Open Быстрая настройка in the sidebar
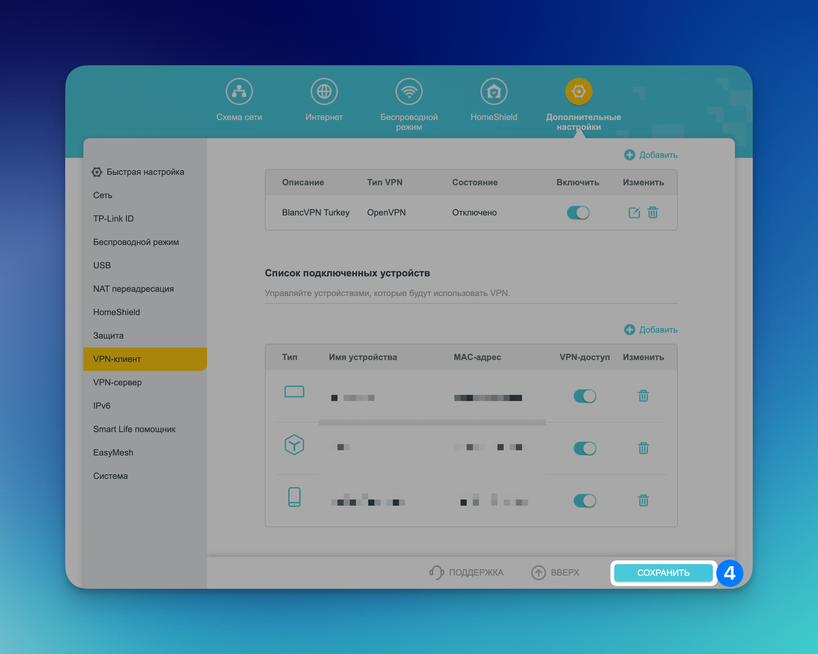Image resolution: width=818 pixels, height=654 pixels. click(145, 172)
